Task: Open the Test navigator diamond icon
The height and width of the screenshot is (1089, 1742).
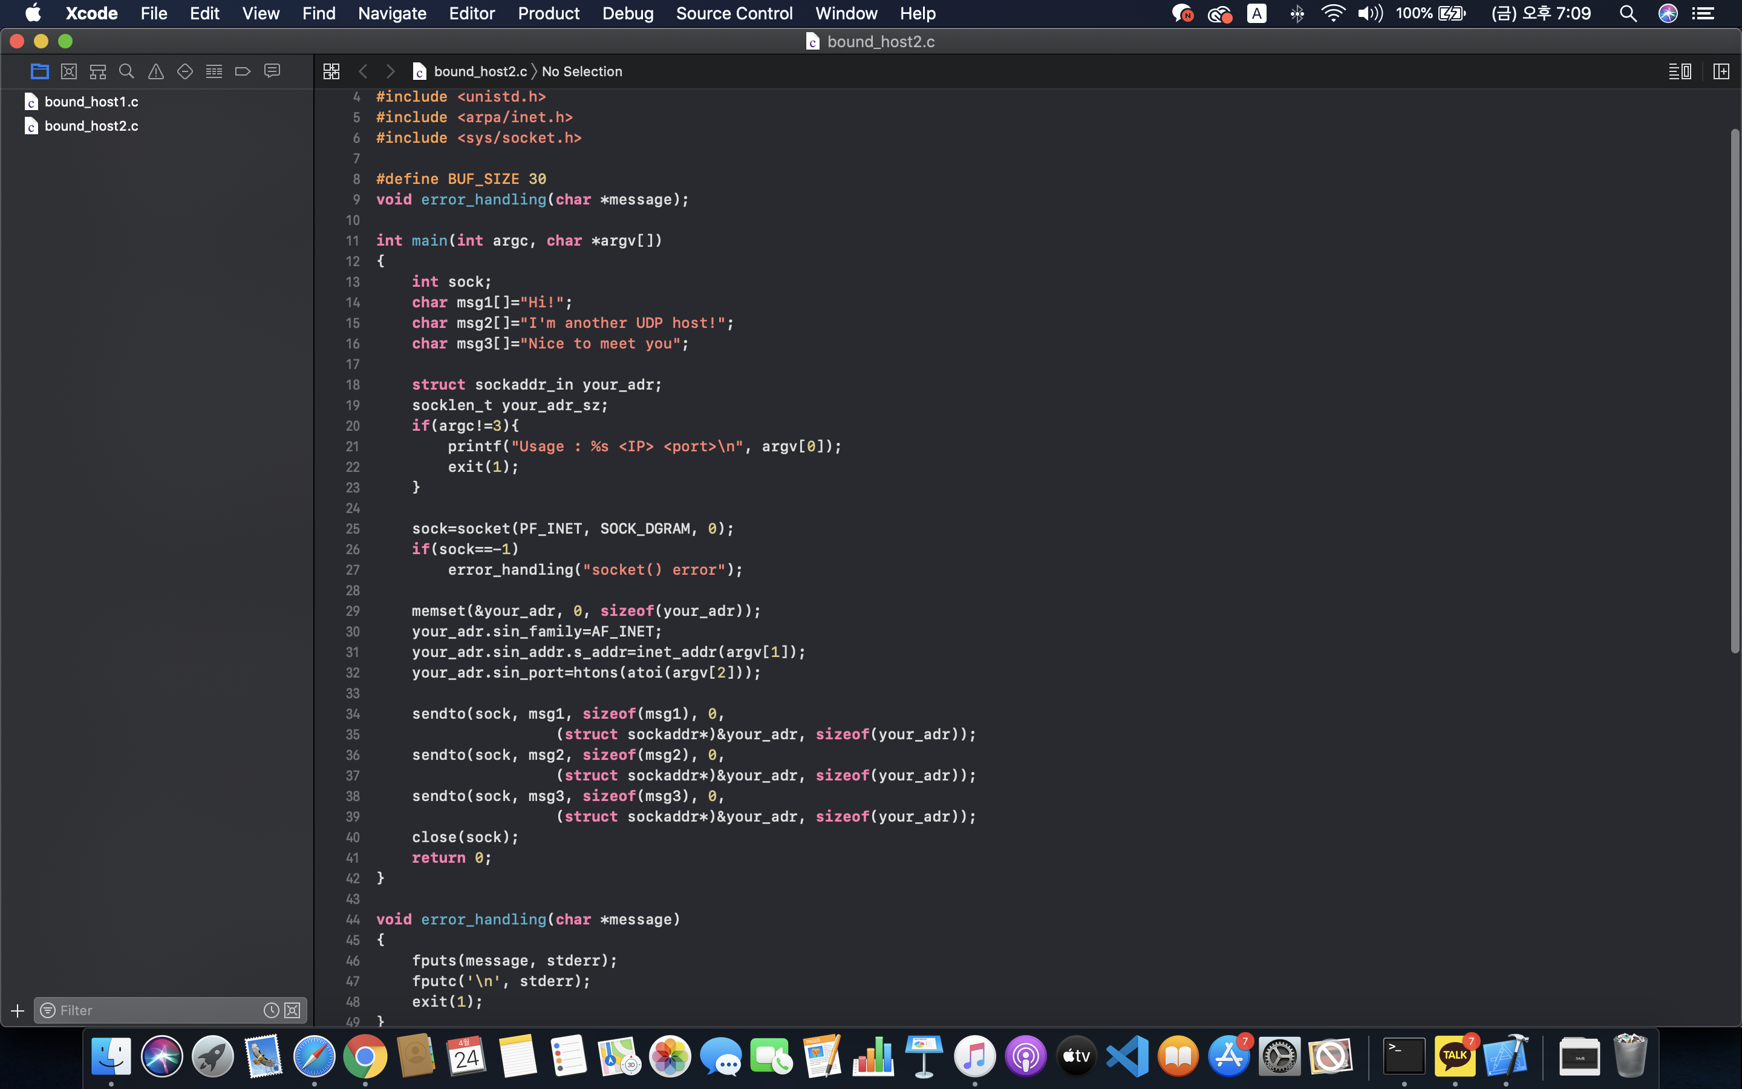Action: pyautogui.click(x=185, y=71)
